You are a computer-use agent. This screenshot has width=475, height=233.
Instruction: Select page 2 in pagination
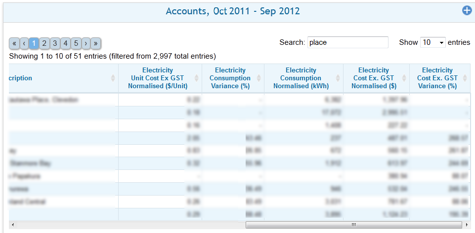44,43
